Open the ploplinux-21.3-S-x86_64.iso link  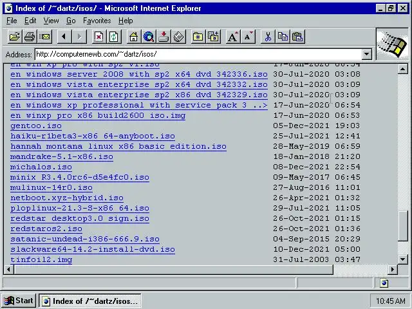(80, 208)
